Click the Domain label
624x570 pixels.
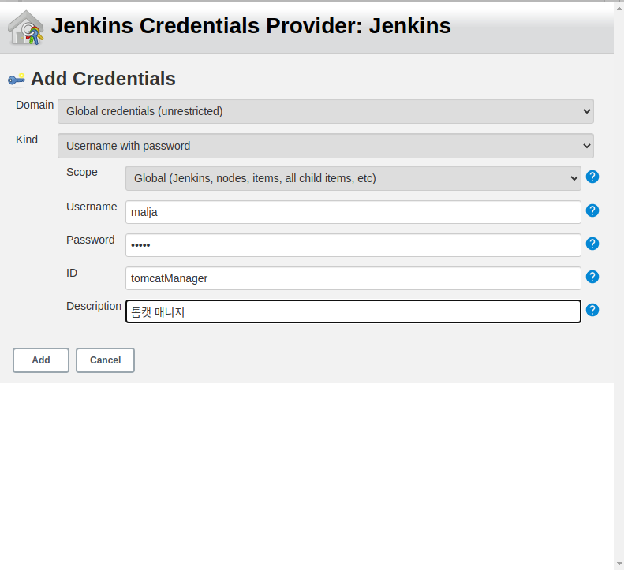(35, 105)
